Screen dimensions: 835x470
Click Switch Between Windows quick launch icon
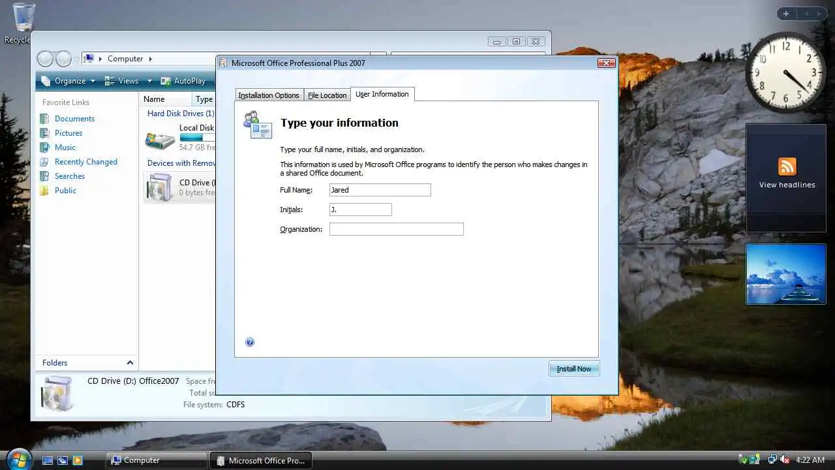click(63, 460)
